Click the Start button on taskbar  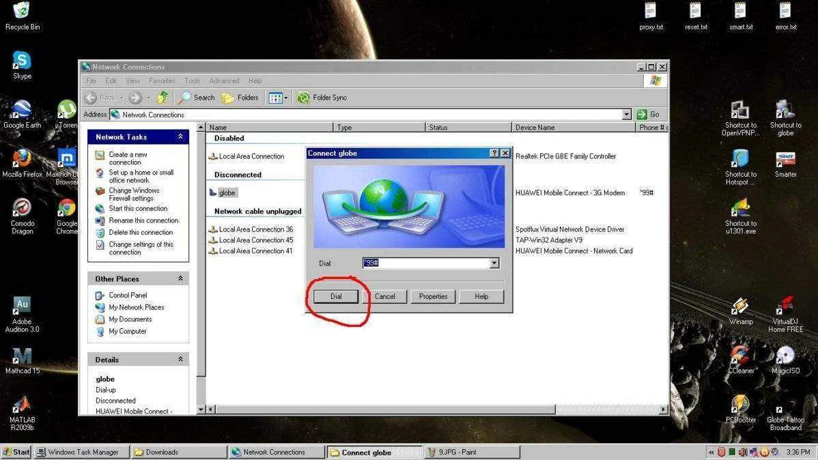click(x=16, y=452)
